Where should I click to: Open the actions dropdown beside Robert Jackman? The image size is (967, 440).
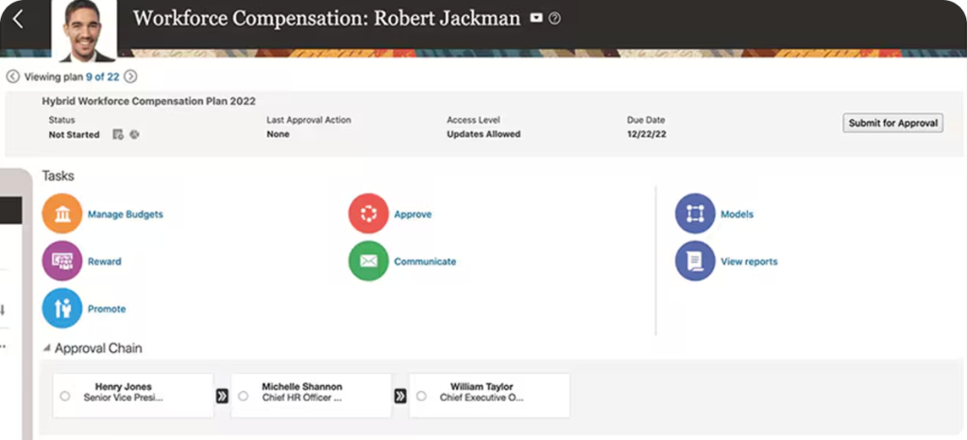536,19
